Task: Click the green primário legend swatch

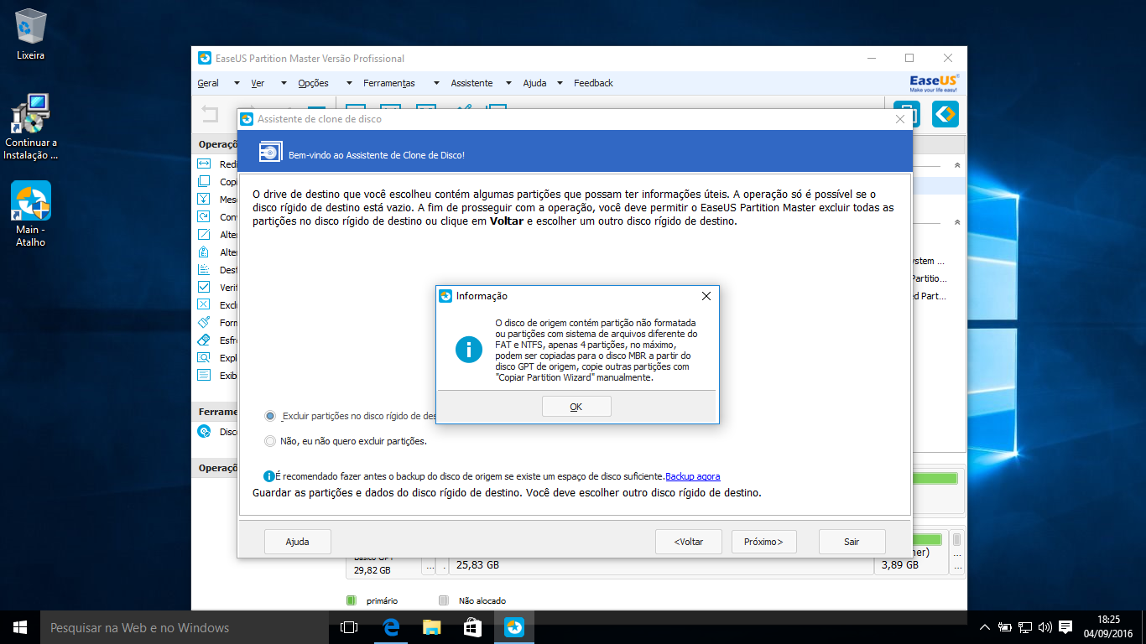Action: pyautogui.click(x=352, y=600)
